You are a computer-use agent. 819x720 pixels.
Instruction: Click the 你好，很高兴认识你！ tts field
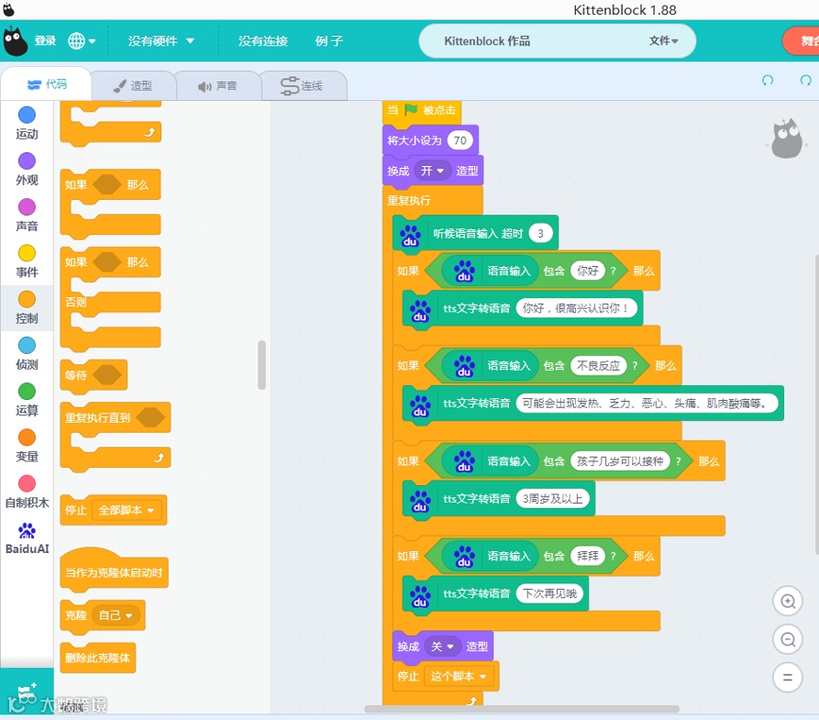pyautogui.click(x=577, y=308)
